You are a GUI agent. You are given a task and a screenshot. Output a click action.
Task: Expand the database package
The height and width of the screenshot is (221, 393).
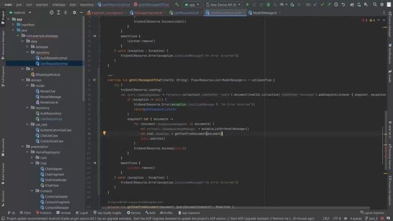27,47
